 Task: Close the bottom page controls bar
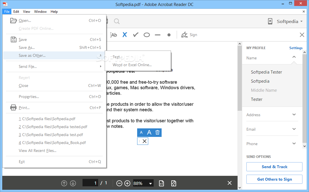pos(230,183)
